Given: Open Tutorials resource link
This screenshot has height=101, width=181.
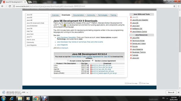Looking at the screenshot, I should tap(135, 55).
